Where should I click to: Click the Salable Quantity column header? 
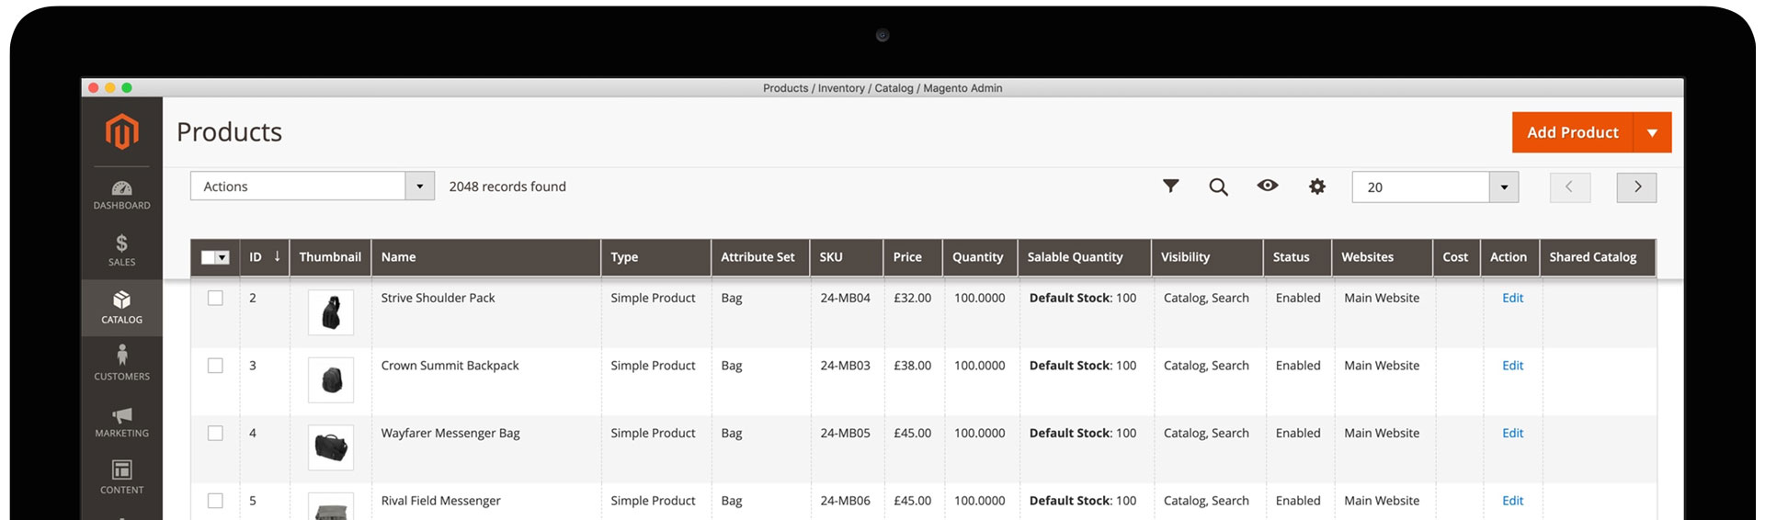(1084, 257)
